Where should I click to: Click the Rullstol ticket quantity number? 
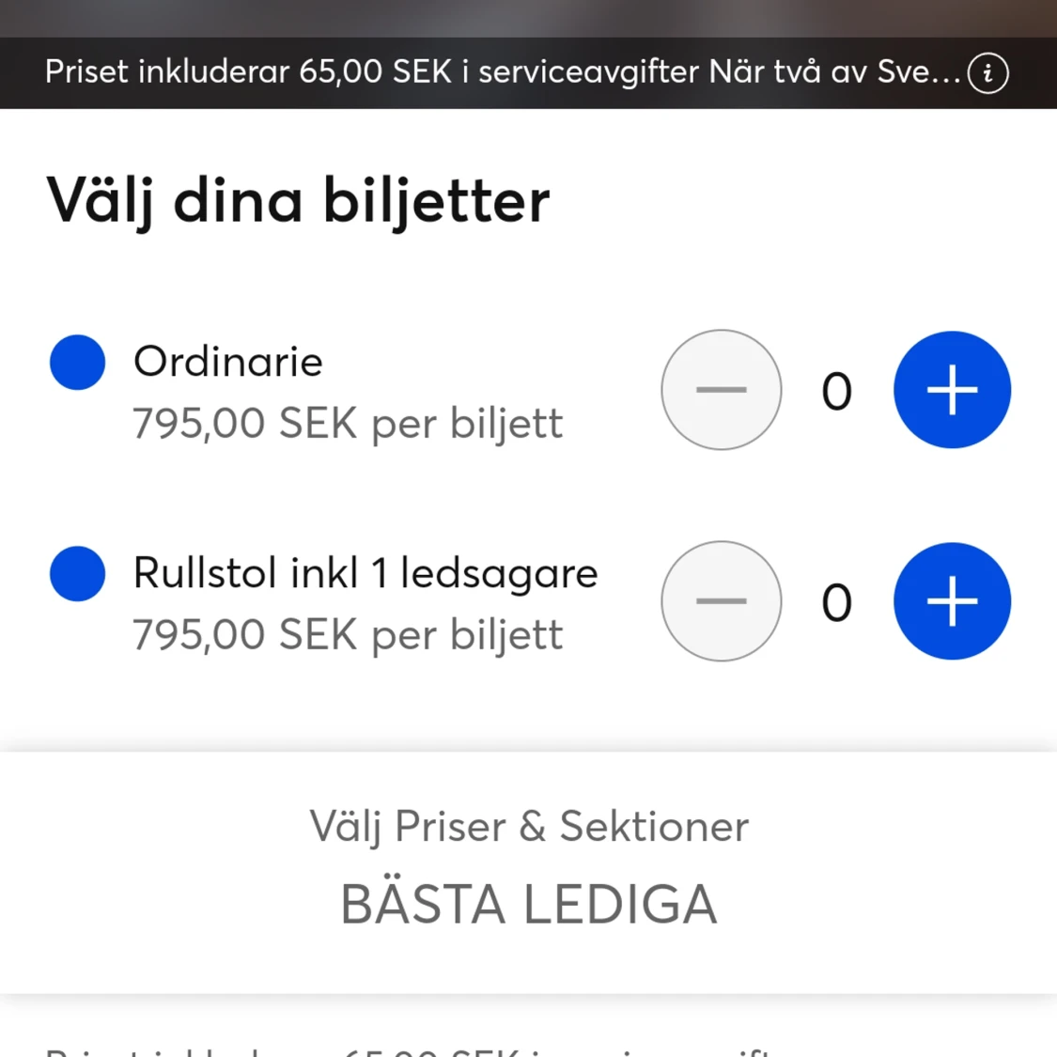836,603
